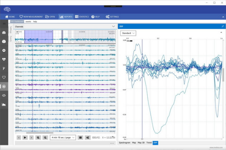Click OPEN in the top navigation
Image resolution: width=226 pixels, height=150 pixels.
coord(50,17)
